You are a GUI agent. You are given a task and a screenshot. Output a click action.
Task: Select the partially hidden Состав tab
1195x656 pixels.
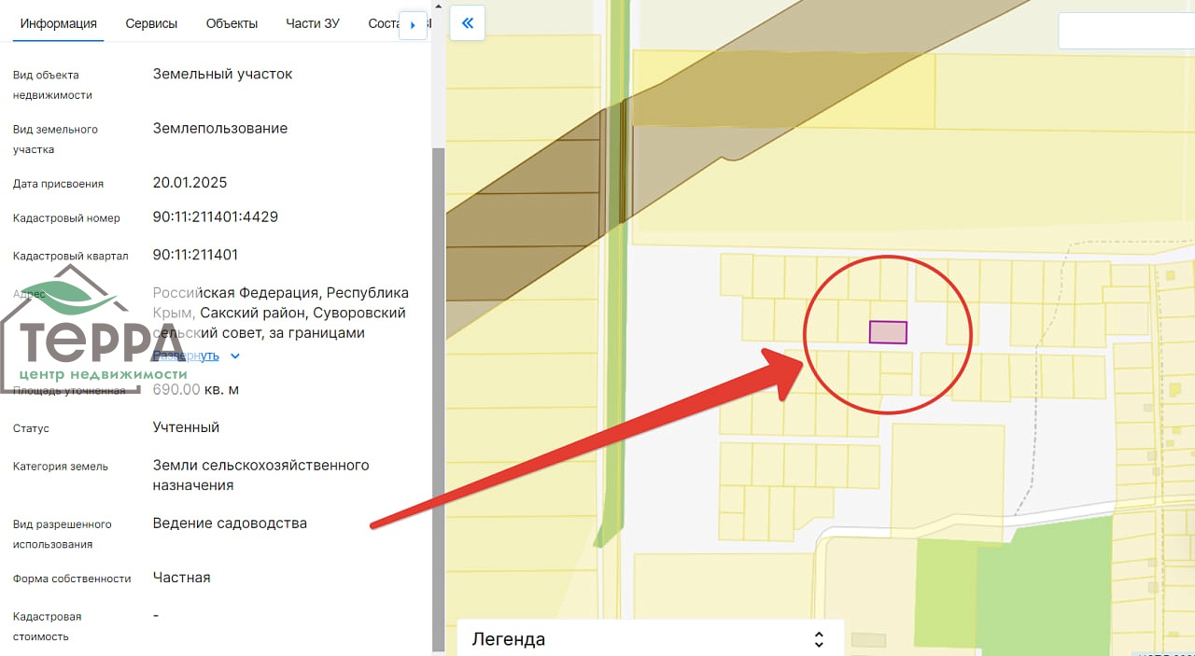pos(383,23)
